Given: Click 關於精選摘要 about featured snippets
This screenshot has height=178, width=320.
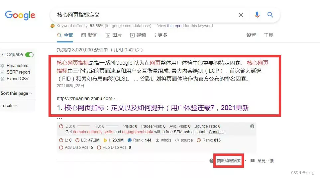Looking at the screenshot, I should coord(229,161).
